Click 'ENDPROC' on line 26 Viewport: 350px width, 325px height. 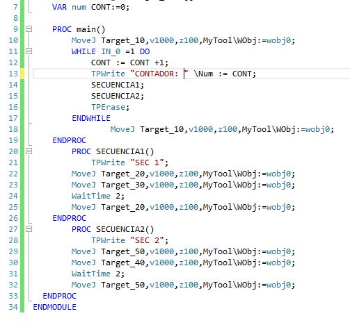pos(69,218)
